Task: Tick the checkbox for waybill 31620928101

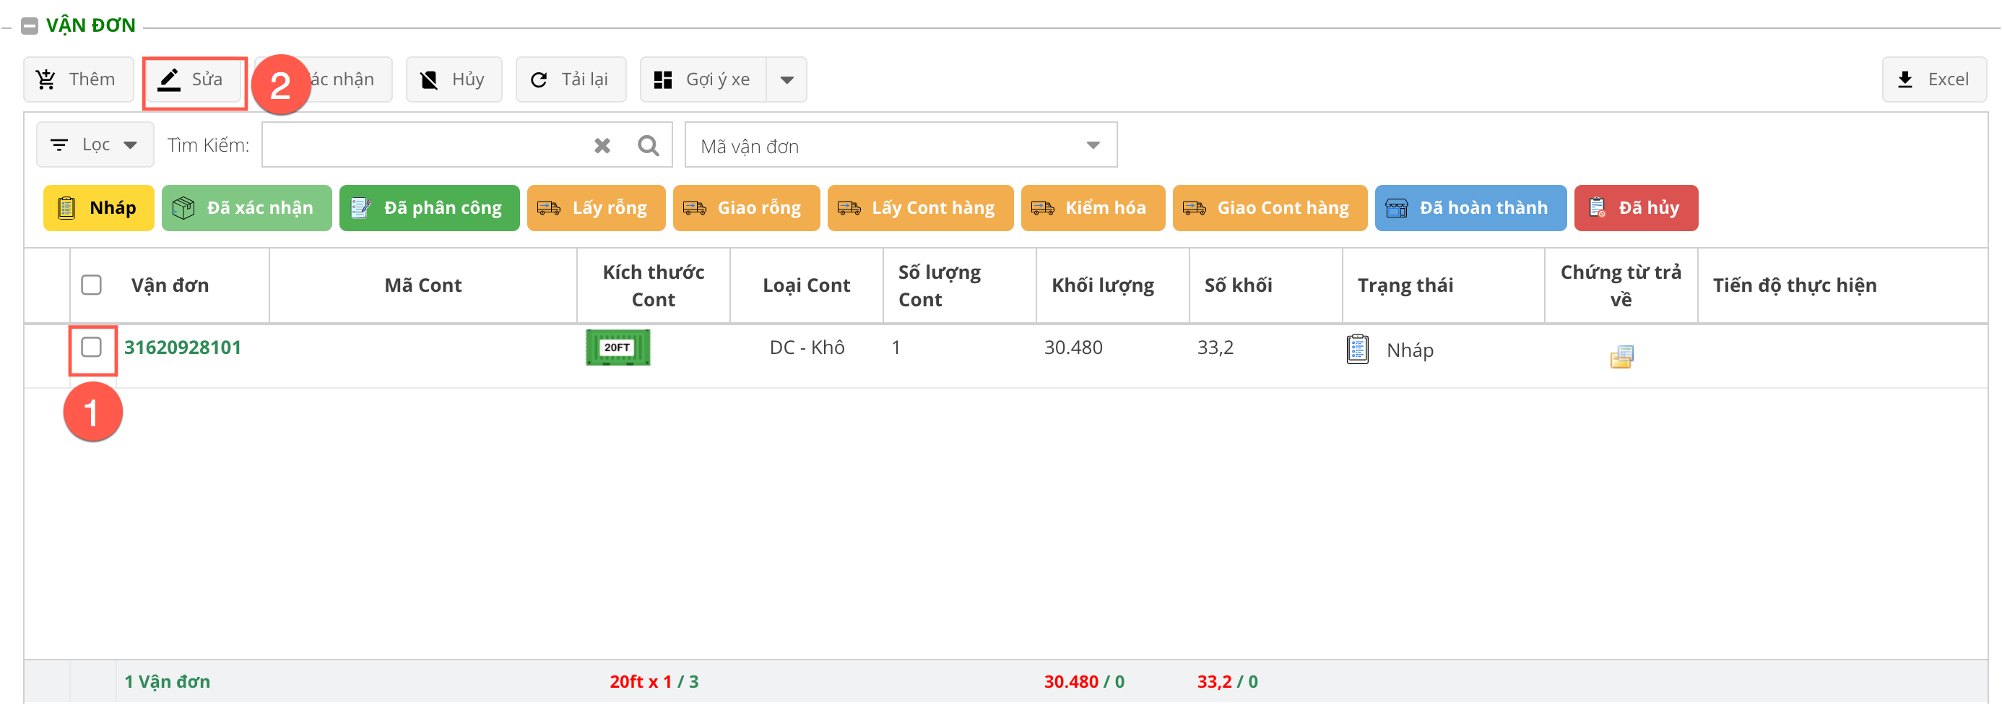Action: [x=92, y=347]
